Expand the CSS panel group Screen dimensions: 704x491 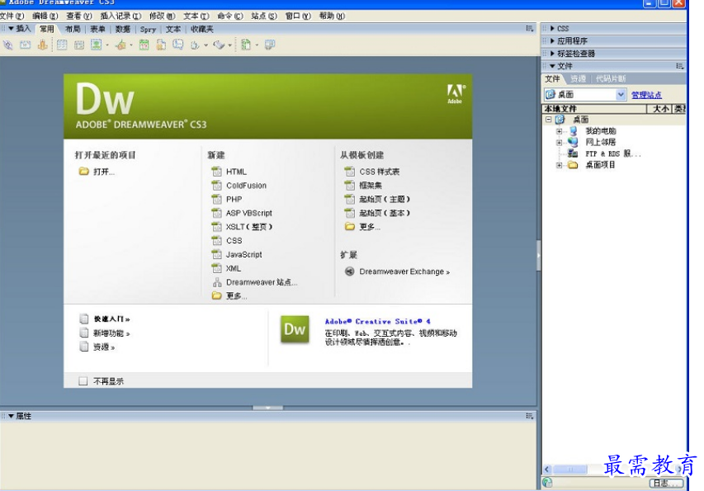click(552, 28)
